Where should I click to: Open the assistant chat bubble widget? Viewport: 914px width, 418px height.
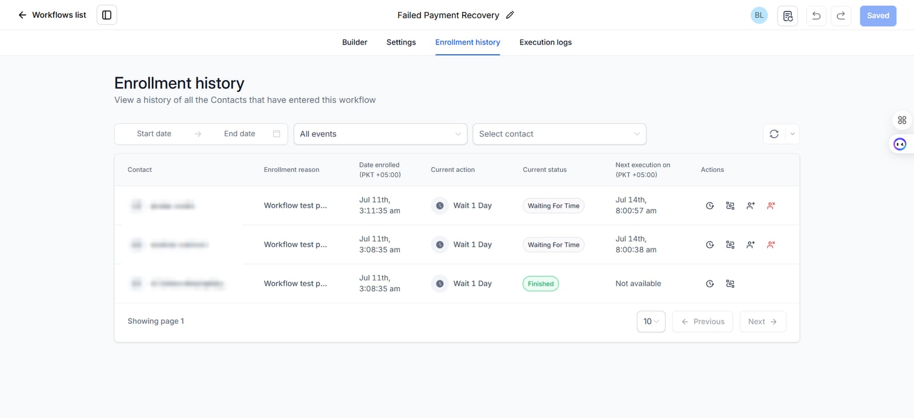pyautogui.click(x=900, y=144)
